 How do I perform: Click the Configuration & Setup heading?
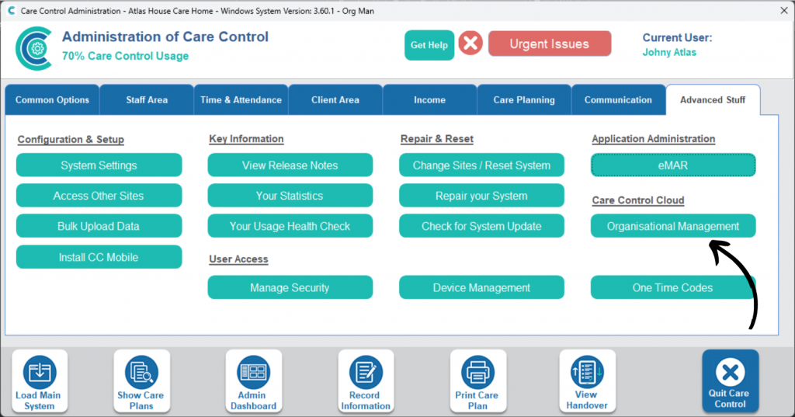pyautogui.click(x=71, y=140)
